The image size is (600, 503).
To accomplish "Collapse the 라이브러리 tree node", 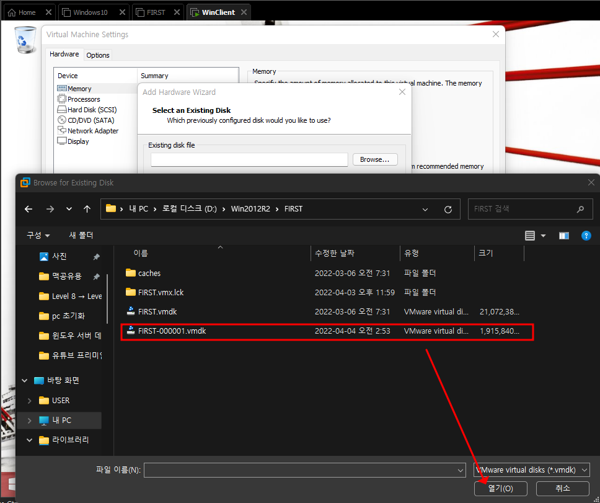I will pyautogui.click(x=30, y=440).
